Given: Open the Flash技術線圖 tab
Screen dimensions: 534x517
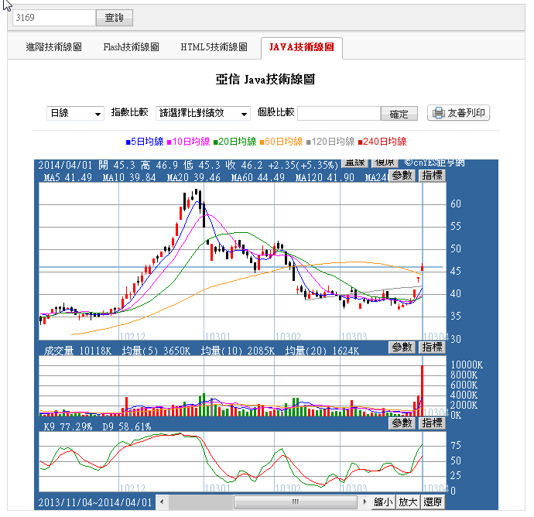Looking at the screenshot, I should pyautogui.click(x=131, y=48).
